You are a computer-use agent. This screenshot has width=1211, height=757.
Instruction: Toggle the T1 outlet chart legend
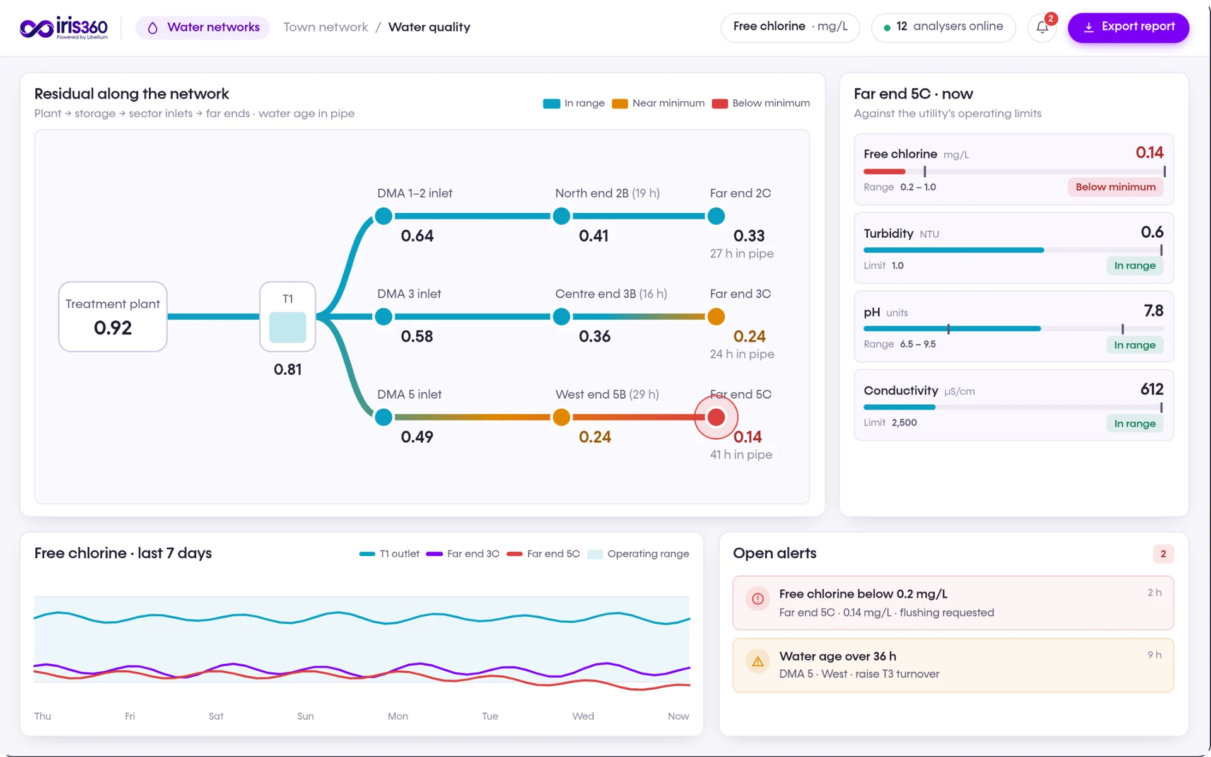click(x=389, y=554)
